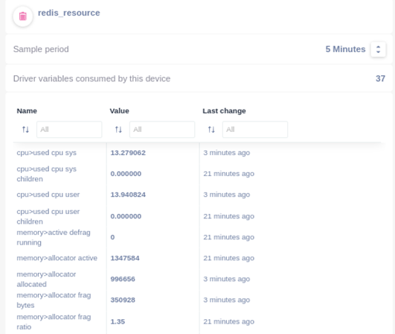The width and height of the screenshot is (395, 334).
Task: Sort the table by Value column
Action: (x=118, y=130)
